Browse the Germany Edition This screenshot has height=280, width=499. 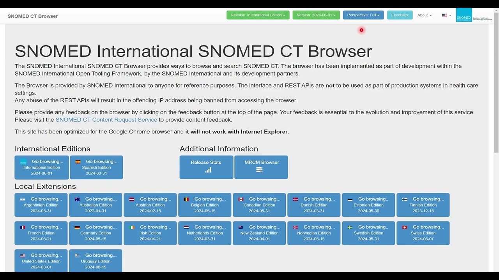[96, 233]
